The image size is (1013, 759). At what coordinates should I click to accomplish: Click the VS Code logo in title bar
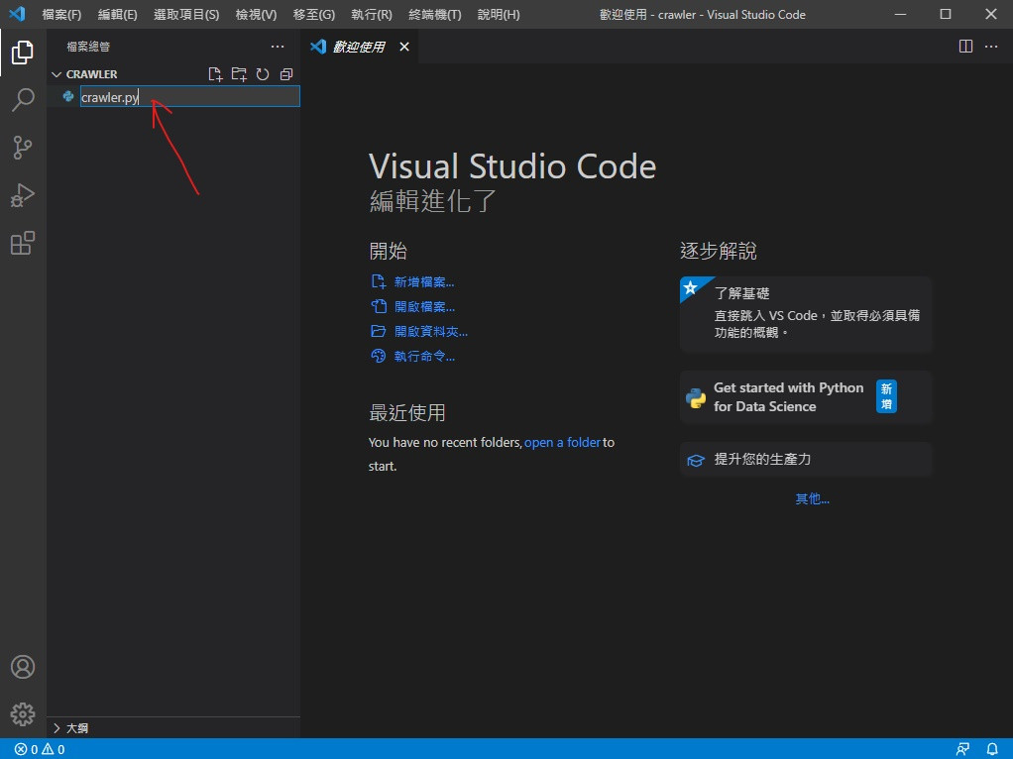17,14
